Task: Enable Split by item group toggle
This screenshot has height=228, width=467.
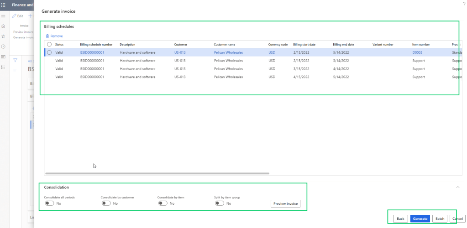Action: click(x=219, y=203)
